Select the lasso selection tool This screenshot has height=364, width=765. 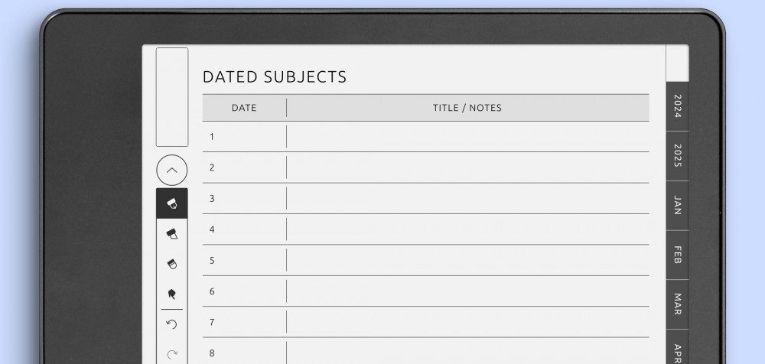click(x=171, y=294)
